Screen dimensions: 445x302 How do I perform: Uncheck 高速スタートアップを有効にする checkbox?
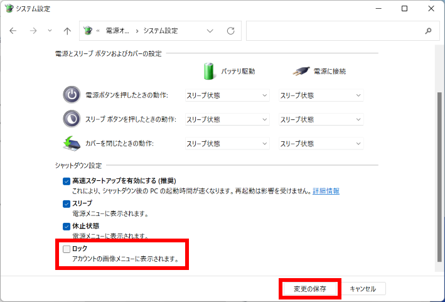(67, 181)
